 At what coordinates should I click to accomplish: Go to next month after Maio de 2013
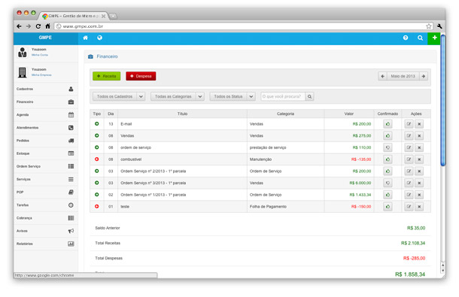coord(424,77)
